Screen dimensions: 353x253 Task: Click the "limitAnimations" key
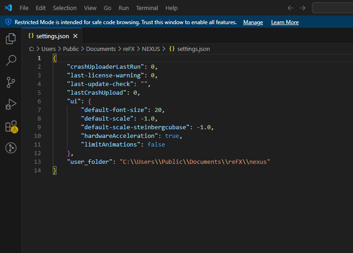[111, 144]
